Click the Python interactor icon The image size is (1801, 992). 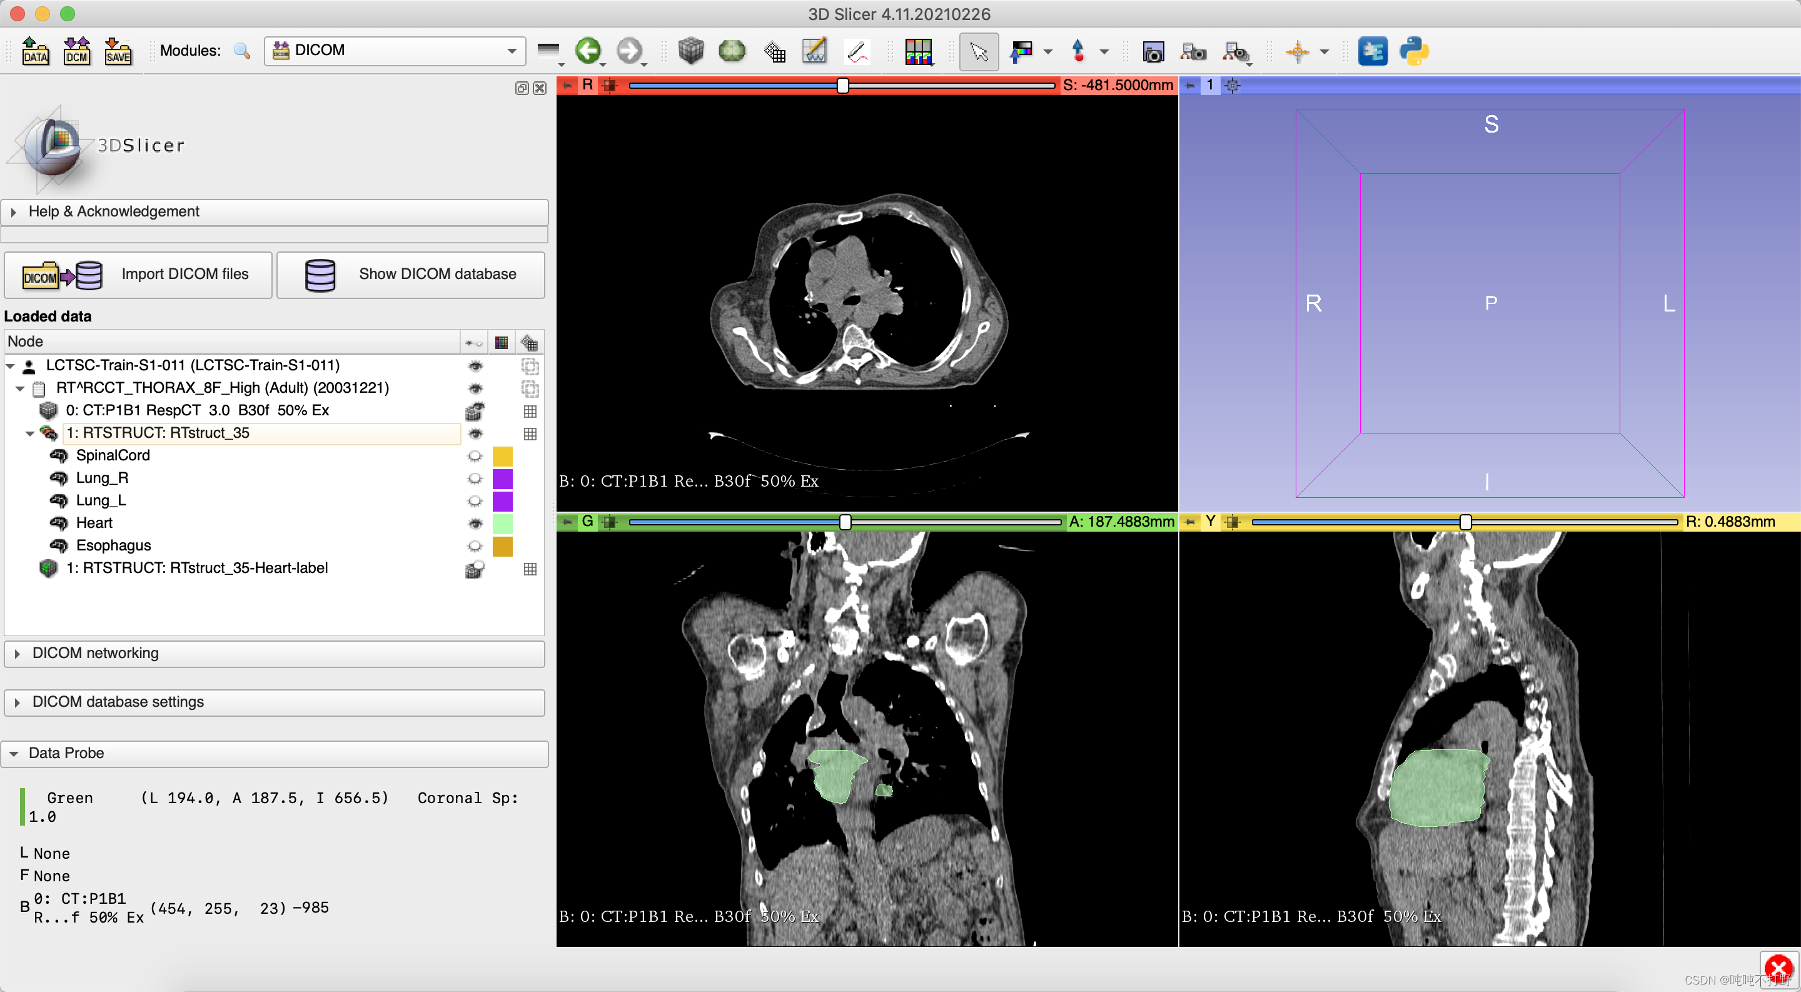(1413, 51)
